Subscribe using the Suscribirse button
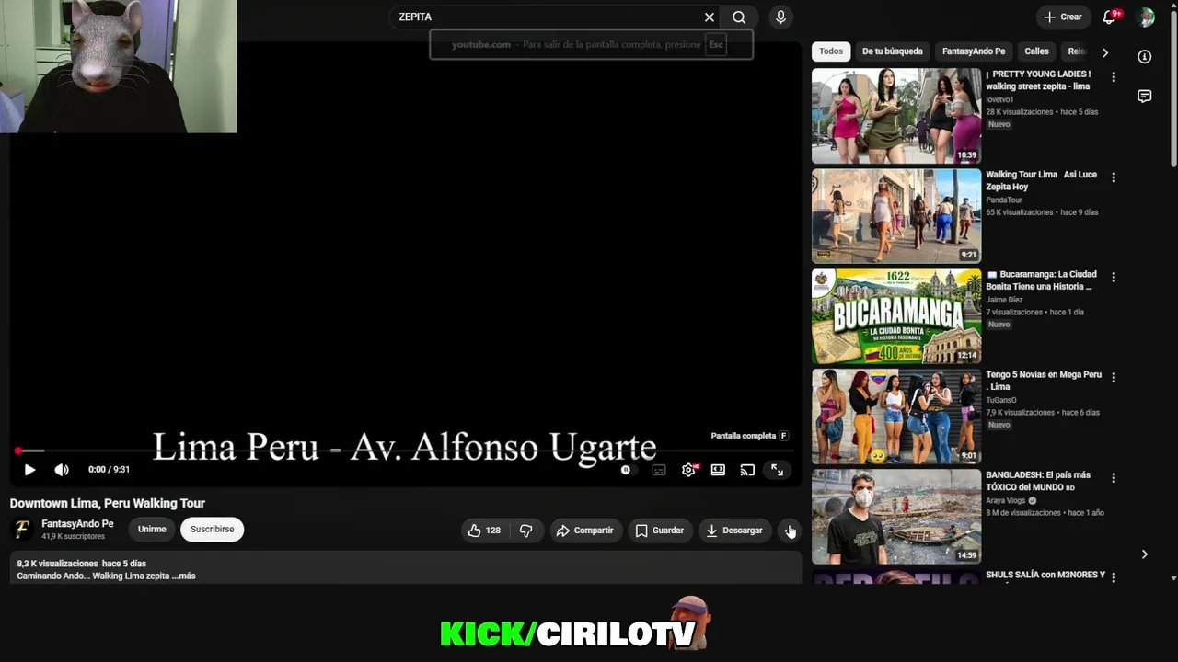 [213, 530]
